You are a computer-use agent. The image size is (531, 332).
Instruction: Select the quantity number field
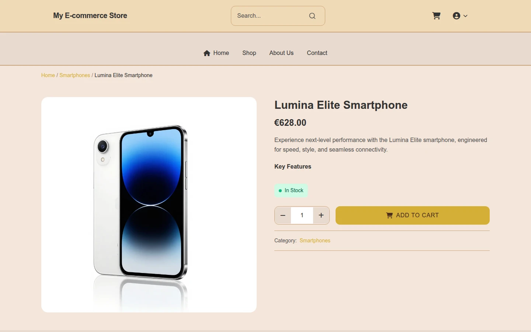pyautogui.click(x=302, y=215)
